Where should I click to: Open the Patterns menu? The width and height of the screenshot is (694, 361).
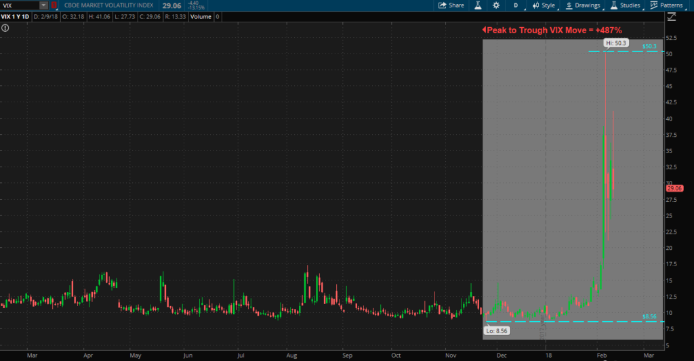667,5
